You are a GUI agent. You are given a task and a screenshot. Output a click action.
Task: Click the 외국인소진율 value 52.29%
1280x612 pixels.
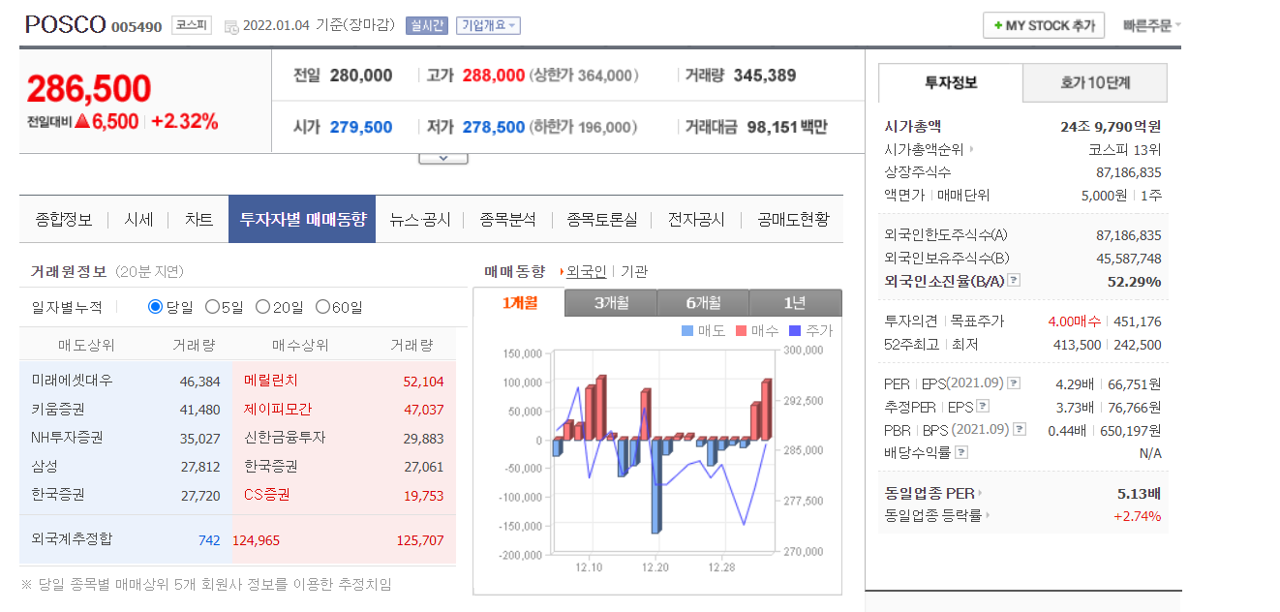(x=1134, y=281)
